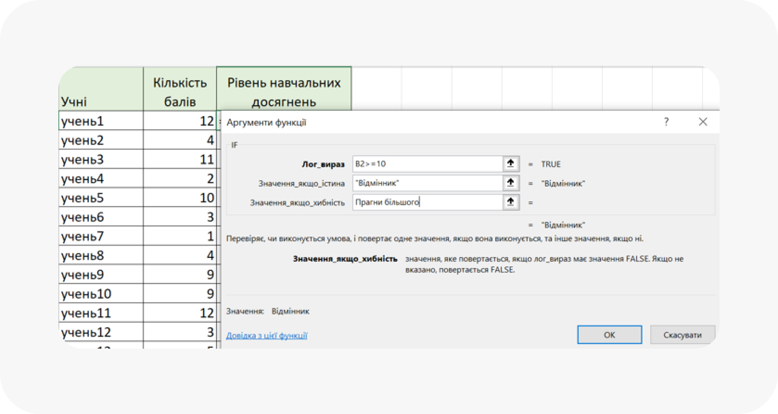778x414 pixels.
Task: Select cell учень9 in first column
Action: click(x=101, y=274)
